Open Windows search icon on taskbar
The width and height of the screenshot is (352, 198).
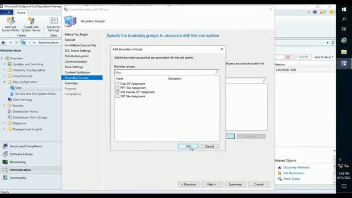tap(344, 19)
